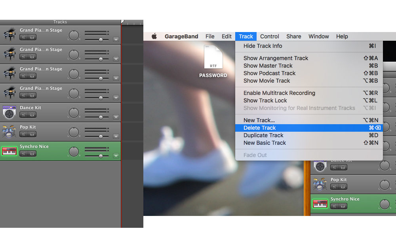Select the Dance Kit drum machine icon in left track list

coord(10,112)
